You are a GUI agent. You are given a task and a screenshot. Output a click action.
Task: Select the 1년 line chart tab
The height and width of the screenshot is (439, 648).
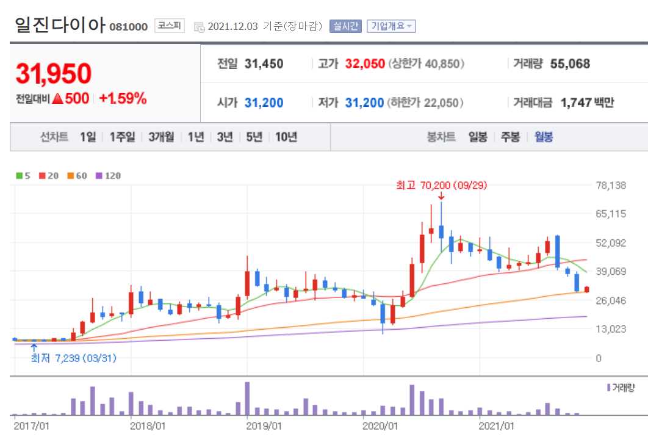tap(196, 137)
